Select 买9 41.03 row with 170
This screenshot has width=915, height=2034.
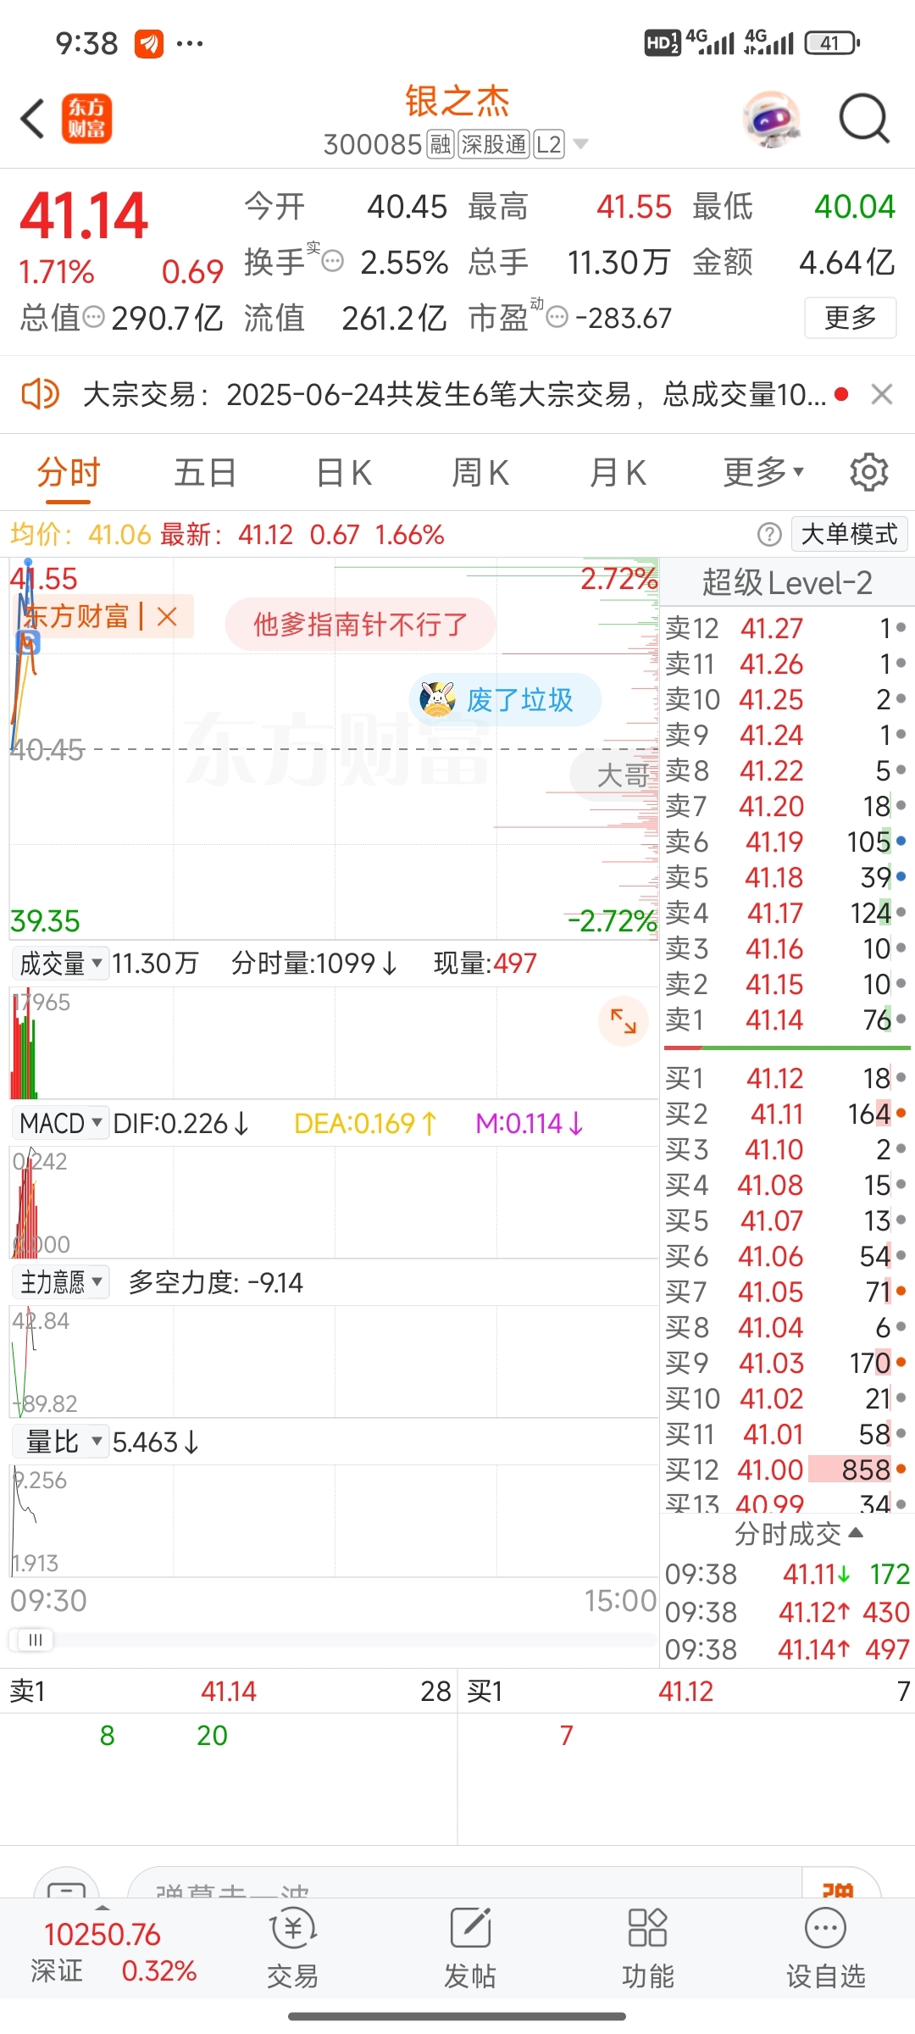coord(787,1363)
